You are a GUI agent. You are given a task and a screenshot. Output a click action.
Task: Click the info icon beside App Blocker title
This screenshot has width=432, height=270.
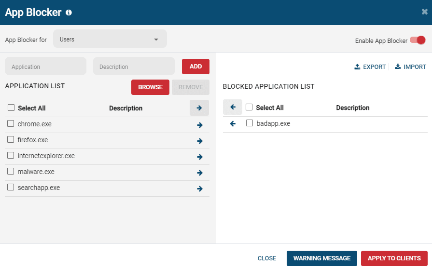(69, 13)
